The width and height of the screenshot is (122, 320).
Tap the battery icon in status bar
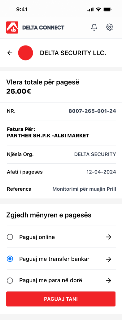point(108,9)
